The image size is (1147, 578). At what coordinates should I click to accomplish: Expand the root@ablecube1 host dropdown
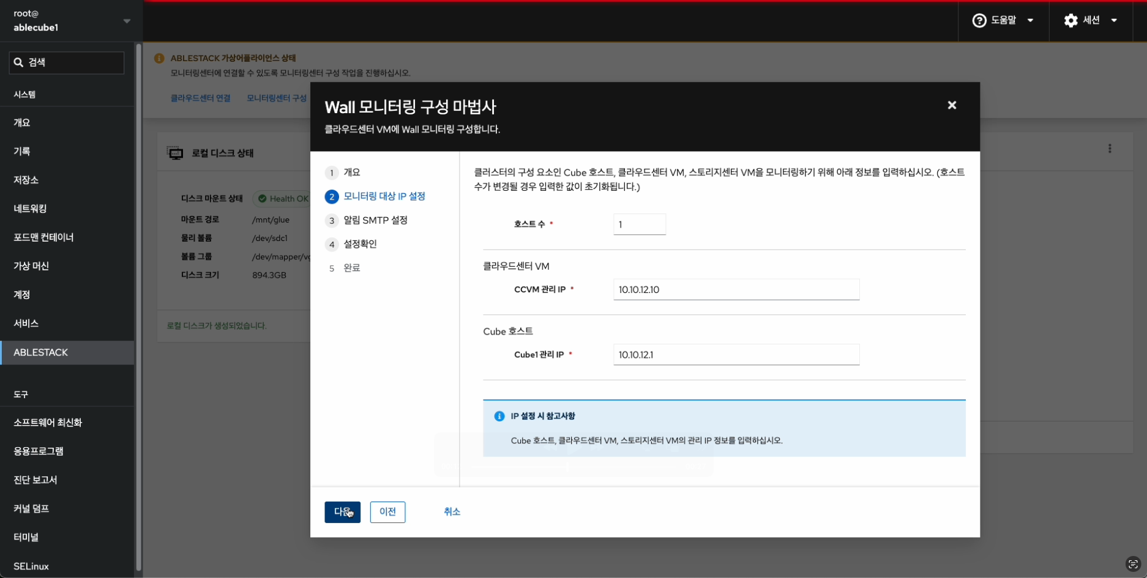(127, 21)
